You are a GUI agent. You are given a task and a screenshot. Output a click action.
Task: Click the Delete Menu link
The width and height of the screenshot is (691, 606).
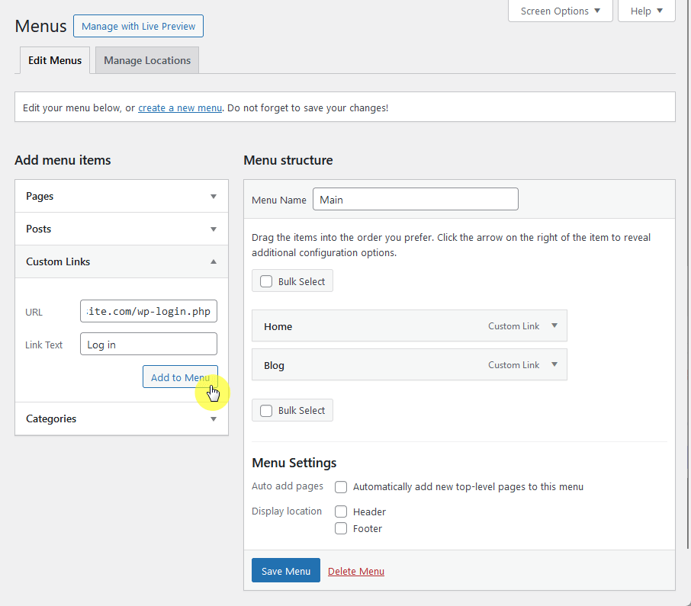click(356, 571)
